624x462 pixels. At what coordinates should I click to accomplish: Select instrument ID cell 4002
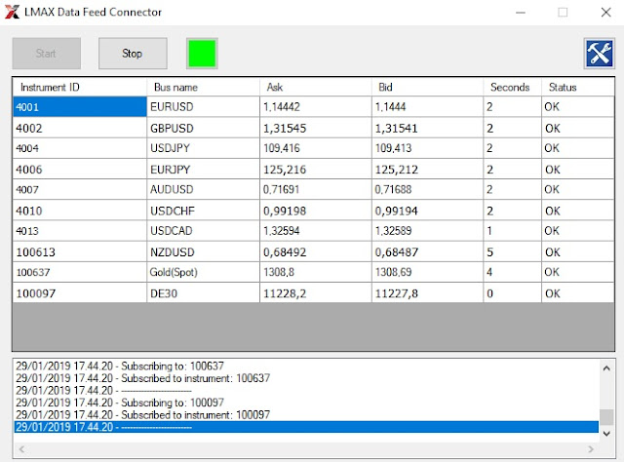(80, 128)
